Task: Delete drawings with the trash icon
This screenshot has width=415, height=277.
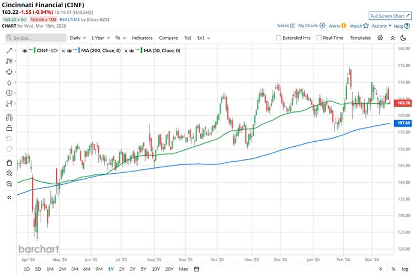Action: [9, 162]
